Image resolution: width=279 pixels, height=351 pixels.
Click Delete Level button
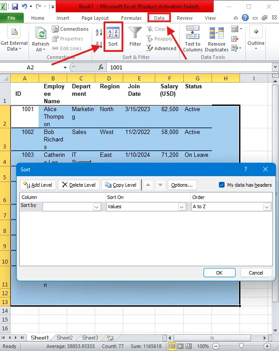[x=79, y=185]
